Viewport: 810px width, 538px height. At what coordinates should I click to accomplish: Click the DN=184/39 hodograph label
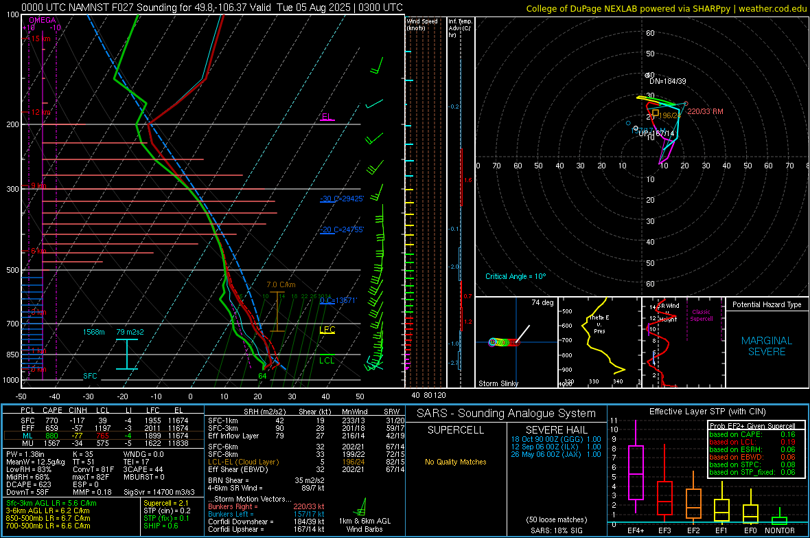tap(668, 81)
